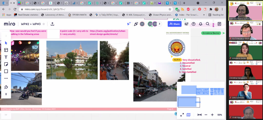
Task: Select the temple by the pond photo
Action: tap(72, 60)
